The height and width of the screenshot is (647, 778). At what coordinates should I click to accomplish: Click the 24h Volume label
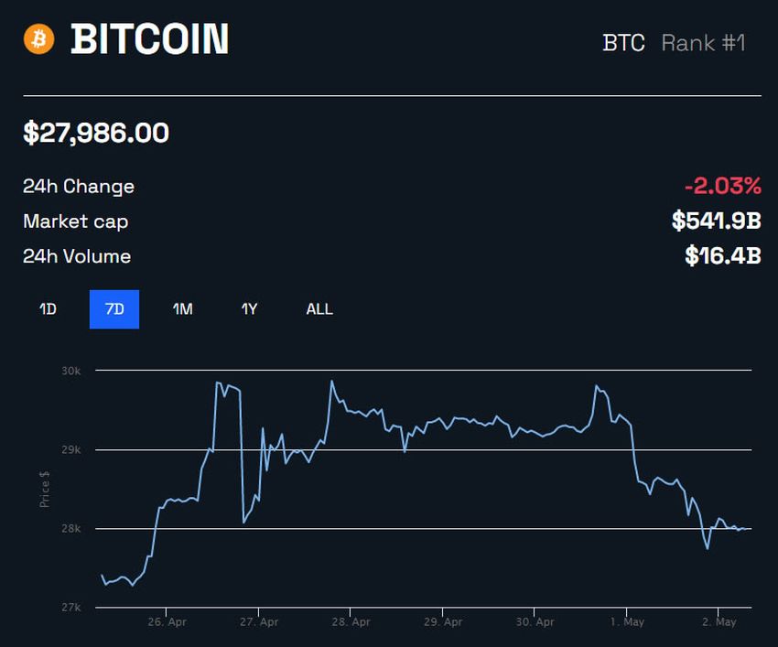coord(77,257)
